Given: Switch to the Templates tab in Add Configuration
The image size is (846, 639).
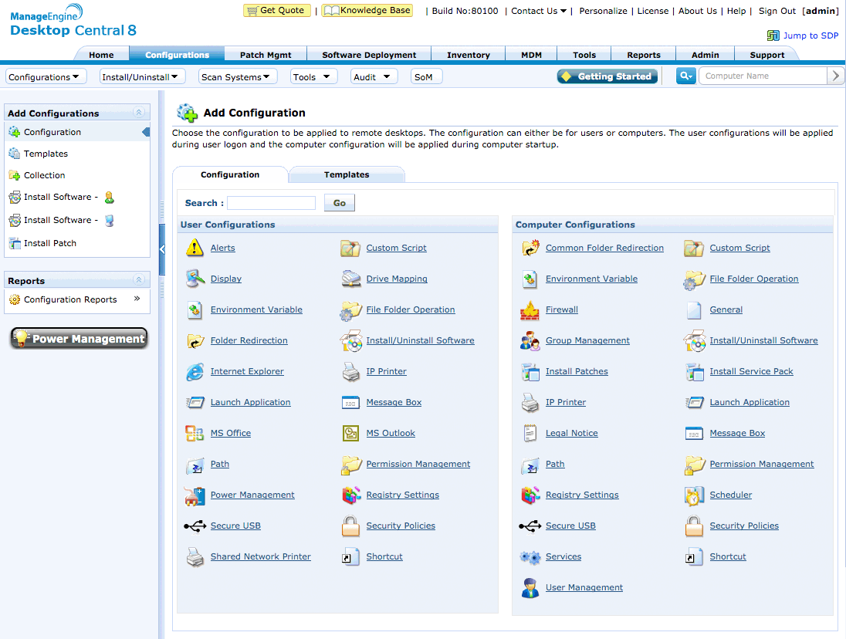Looking at the screenshot, I should pyautogui.click(x=347, y=174).
